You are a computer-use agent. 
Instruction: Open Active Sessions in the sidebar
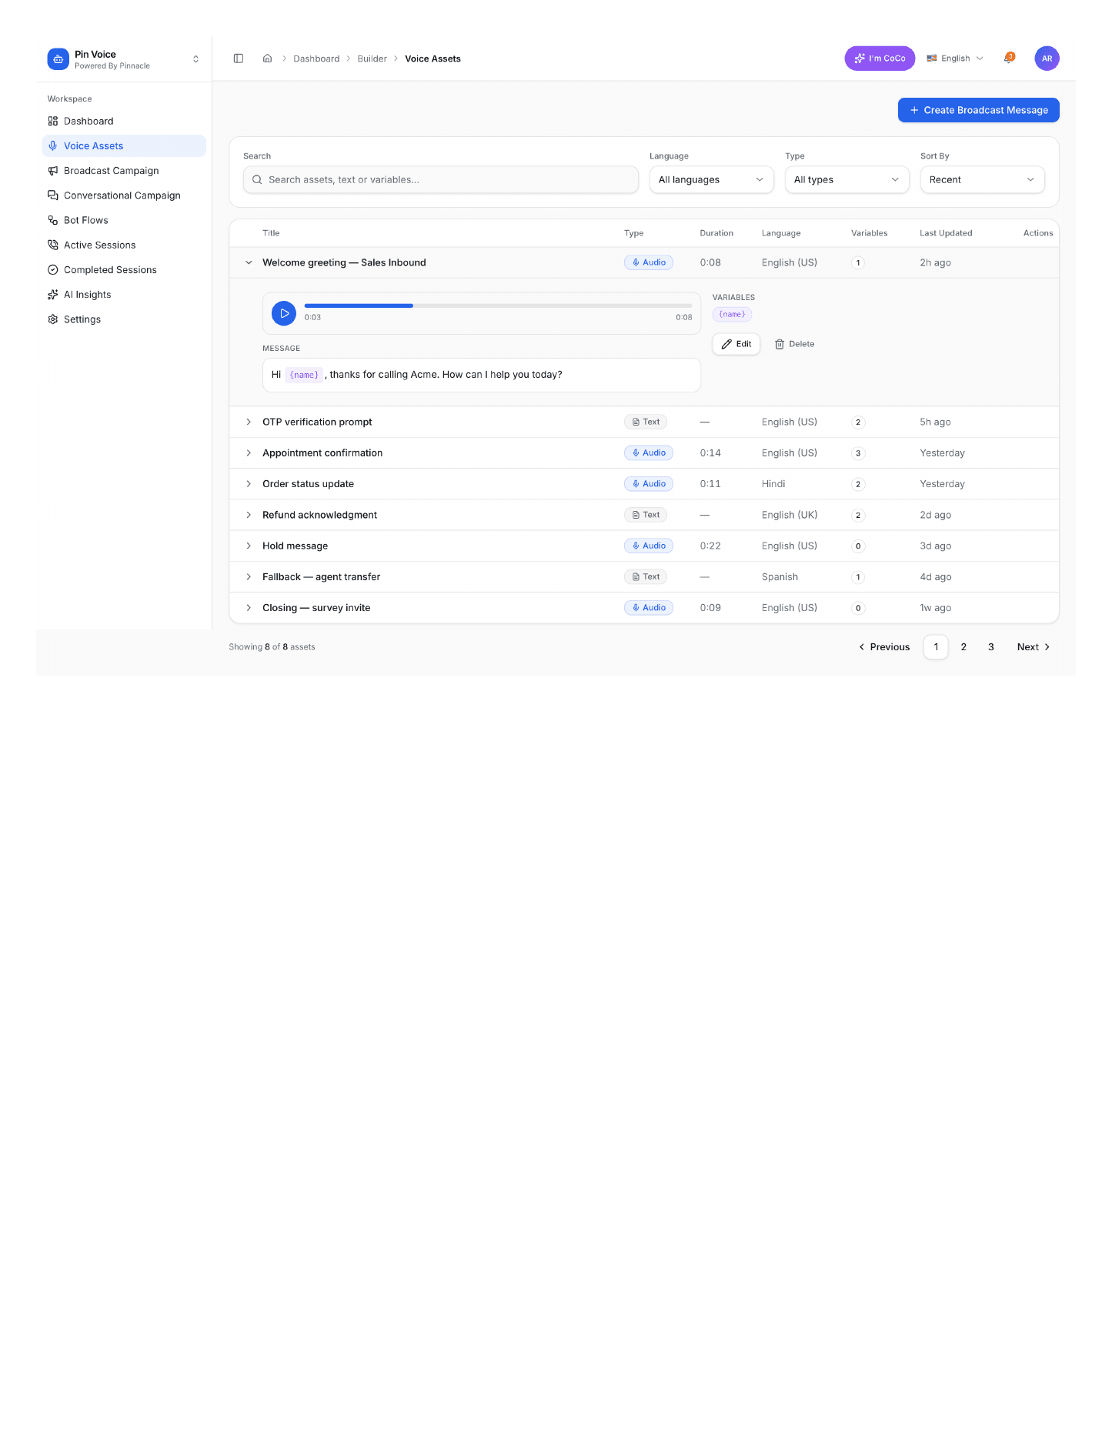pyautogui.click(x=124, y=245)
